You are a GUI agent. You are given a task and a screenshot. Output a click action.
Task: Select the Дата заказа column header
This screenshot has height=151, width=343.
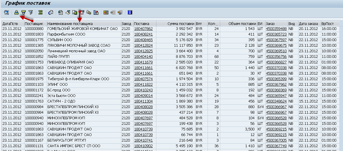(310, 24)
